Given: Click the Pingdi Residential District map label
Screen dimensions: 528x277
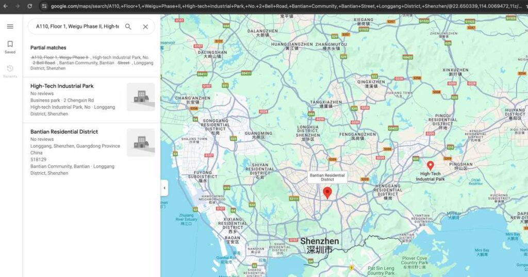Looking at the screenshot, I should tap(443, 122).
